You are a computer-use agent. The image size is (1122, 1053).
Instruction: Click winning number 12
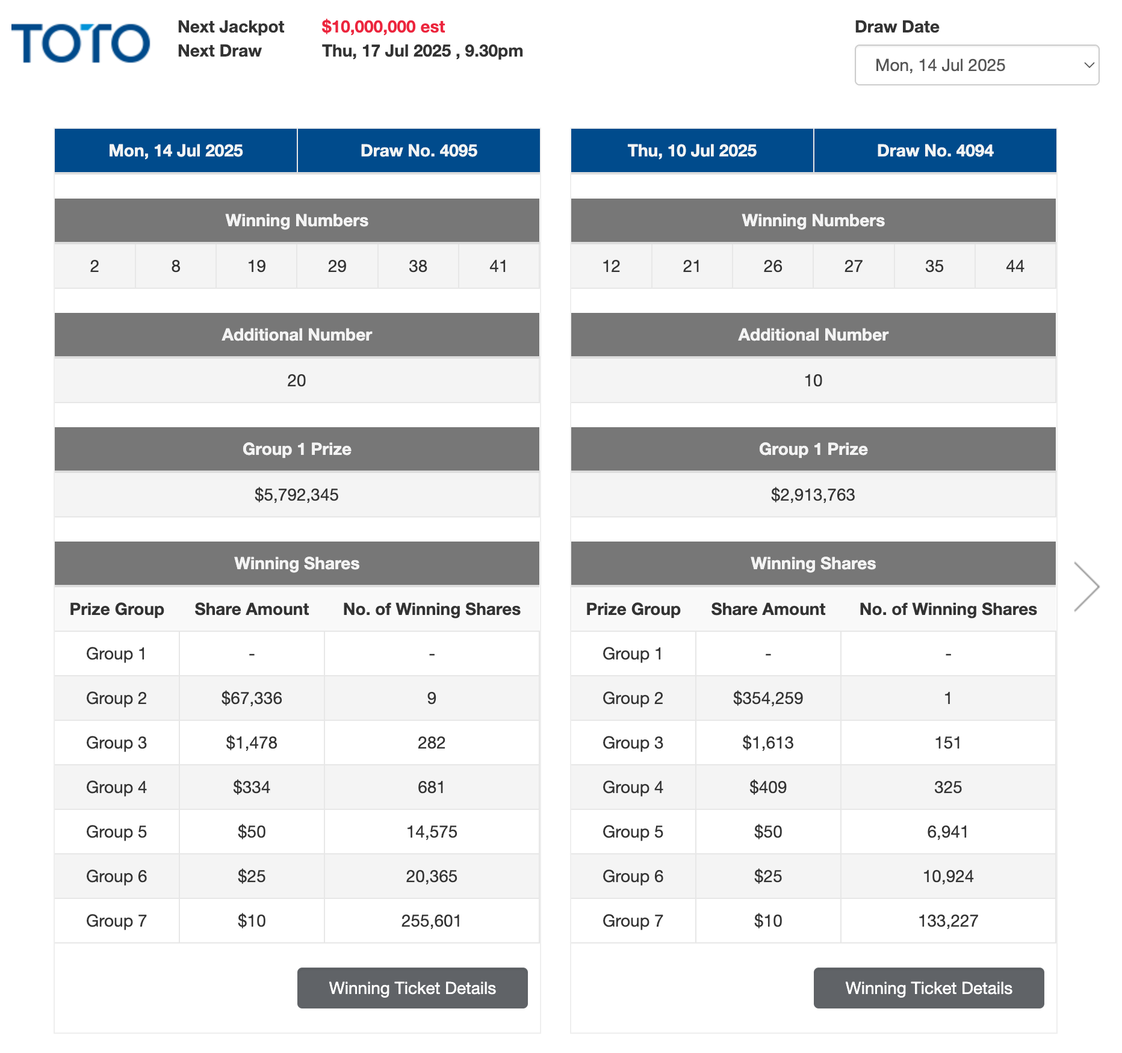click(611, 266)
